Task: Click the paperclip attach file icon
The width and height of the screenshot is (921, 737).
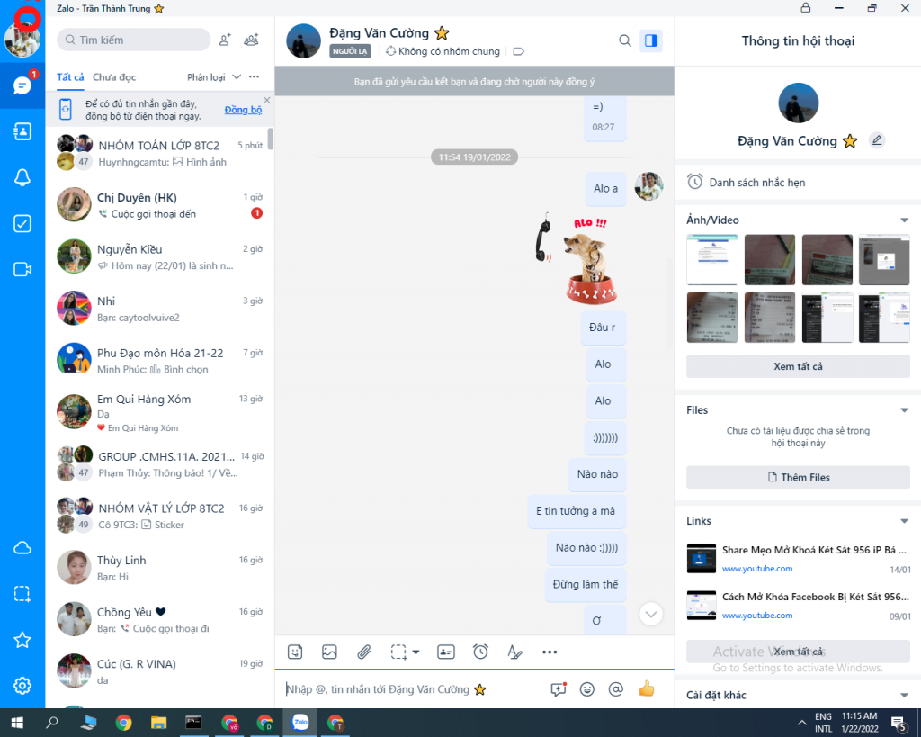Action: point(363,652)
